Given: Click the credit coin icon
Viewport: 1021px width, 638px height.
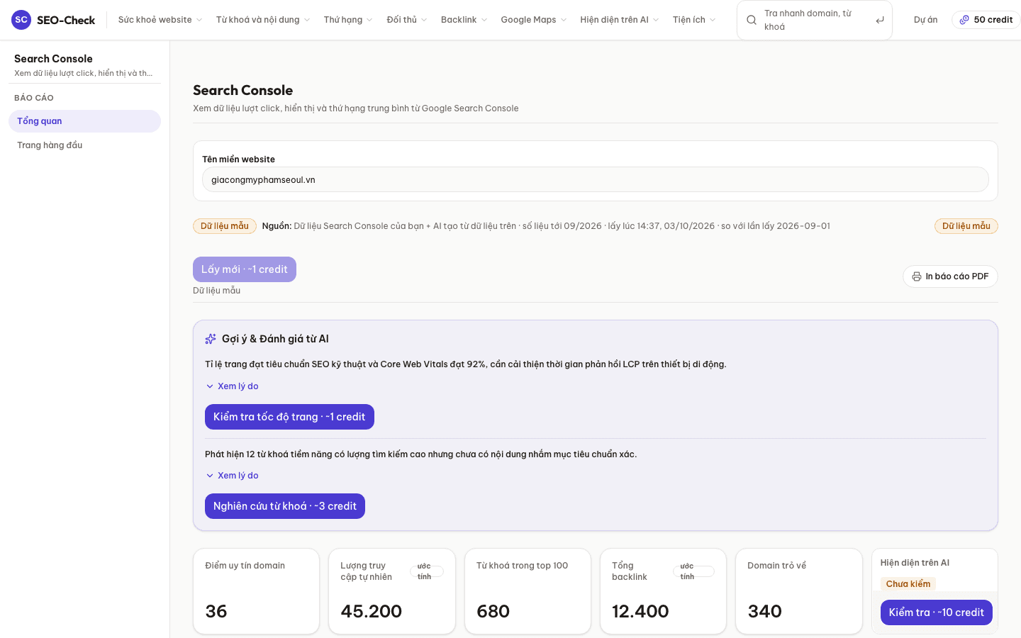Looking at the screenshot, I should (964, 20).
